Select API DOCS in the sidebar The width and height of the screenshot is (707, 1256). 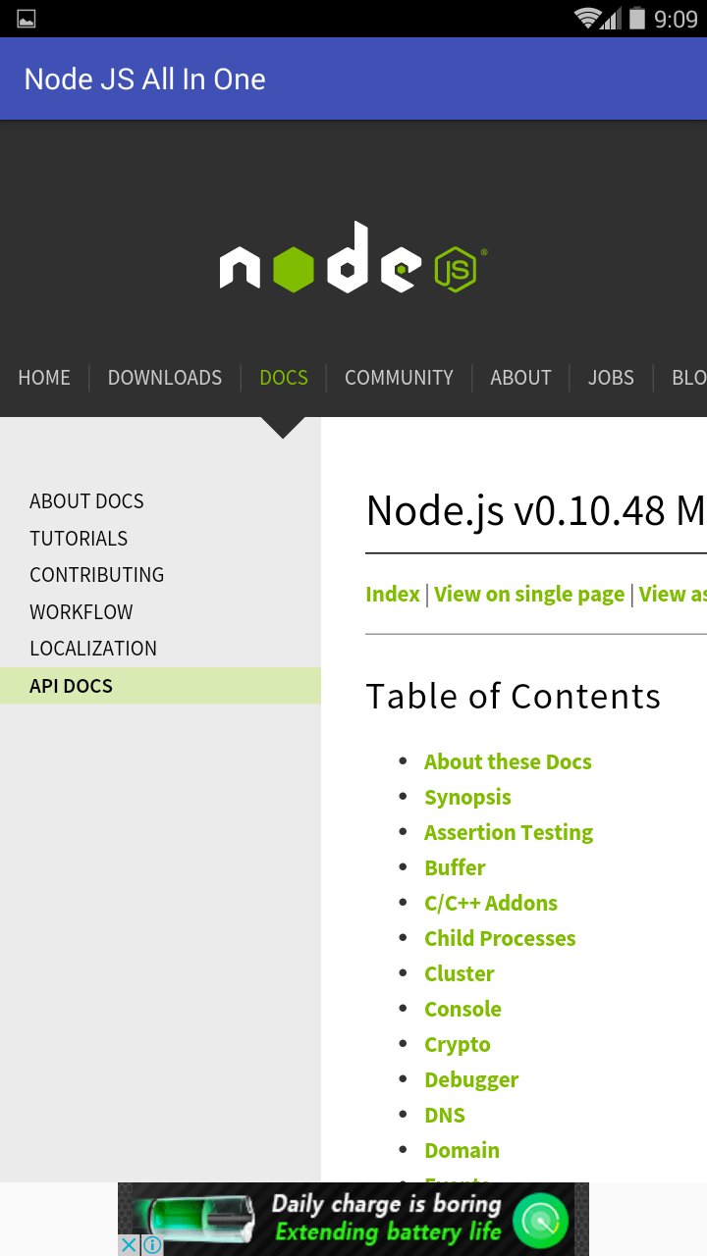(160, 686)
